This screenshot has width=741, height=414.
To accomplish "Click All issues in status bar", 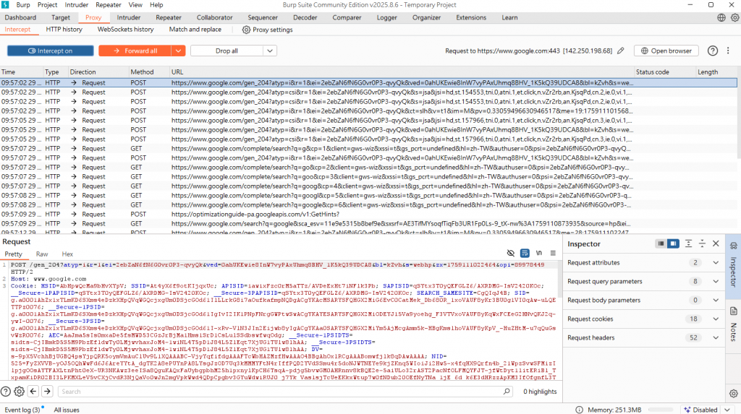I will (67, 410).
